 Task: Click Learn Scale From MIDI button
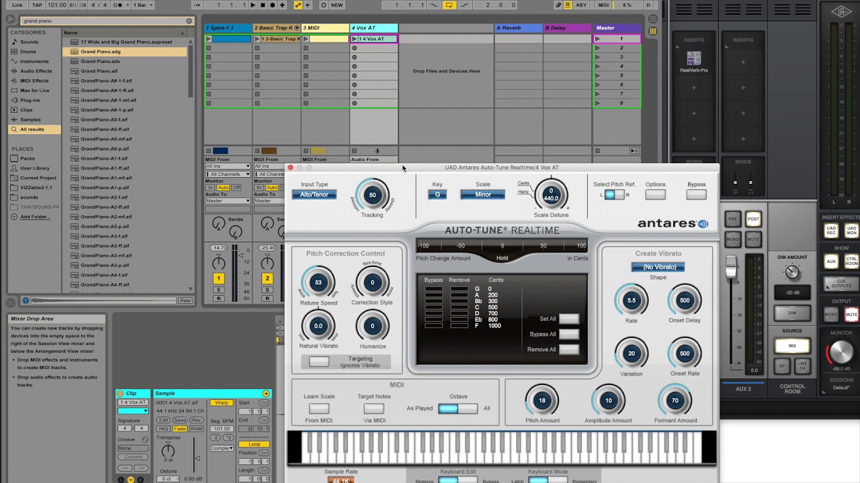(x=318, y=408)
